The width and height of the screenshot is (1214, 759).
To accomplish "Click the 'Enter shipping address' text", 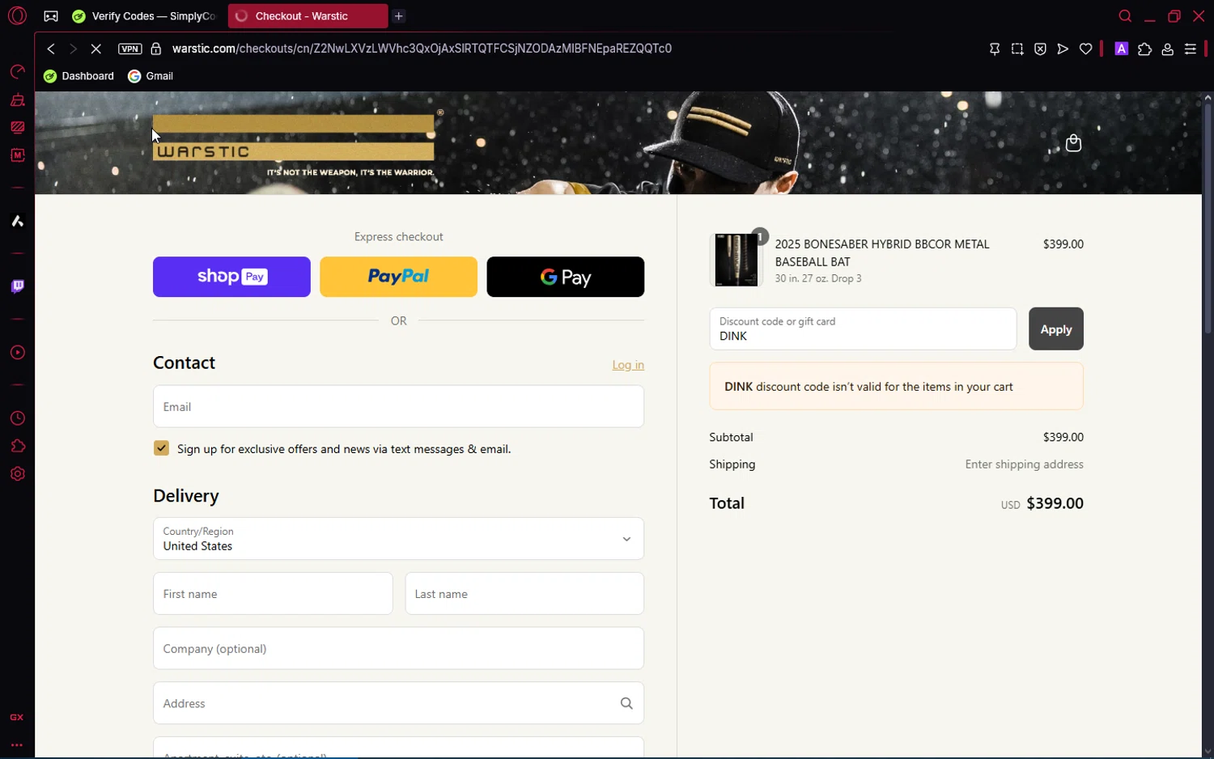I will 1024,464.
